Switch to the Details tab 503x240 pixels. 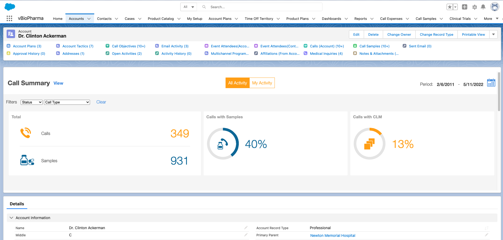click(17, 204)
